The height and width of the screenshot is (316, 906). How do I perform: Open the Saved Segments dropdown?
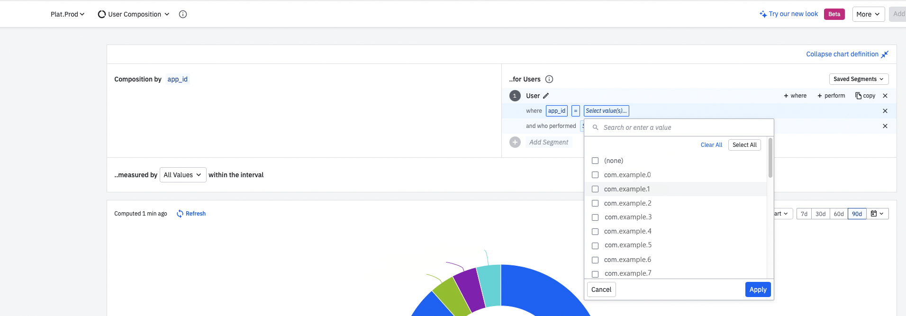859,79
